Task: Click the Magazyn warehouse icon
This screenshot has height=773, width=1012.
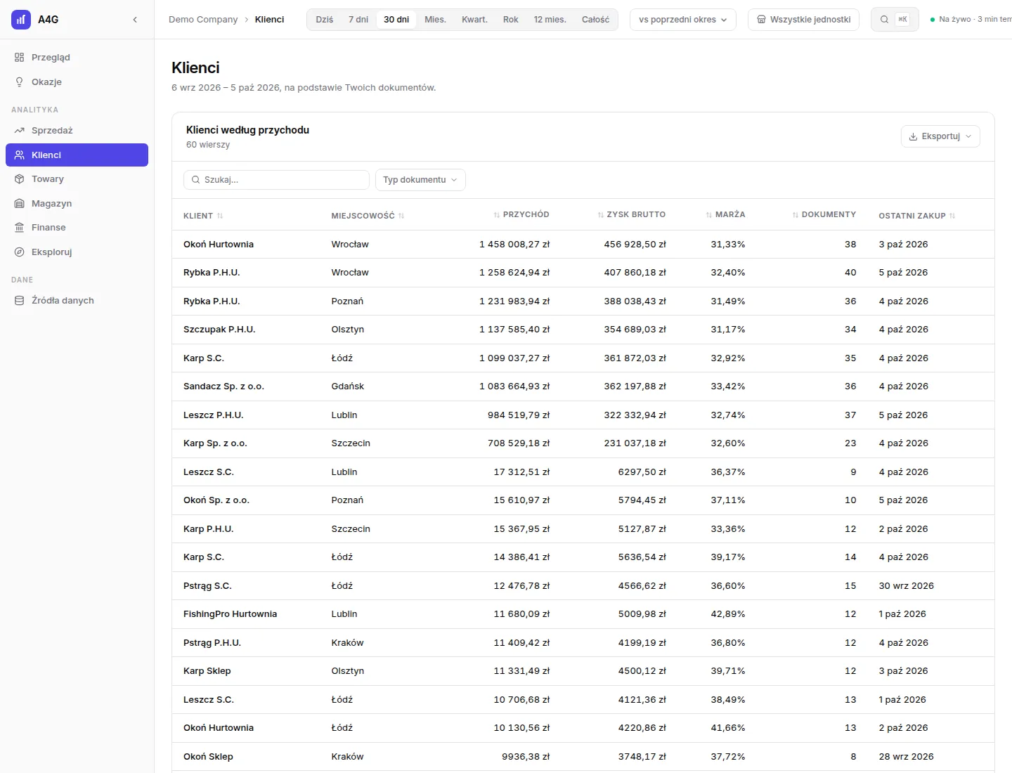Action: coord(20,204)
